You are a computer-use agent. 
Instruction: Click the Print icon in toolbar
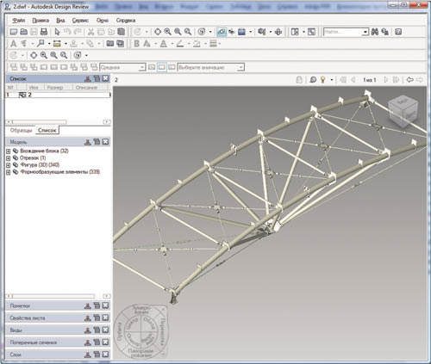[44, 32]
